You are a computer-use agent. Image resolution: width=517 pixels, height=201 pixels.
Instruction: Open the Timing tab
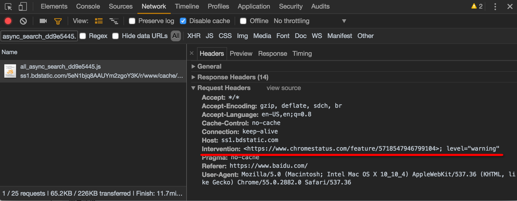click(302, 54)
